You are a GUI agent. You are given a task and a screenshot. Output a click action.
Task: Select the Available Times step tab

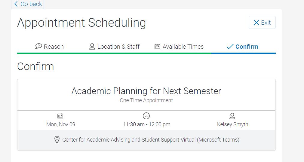(x=179, y=47)
